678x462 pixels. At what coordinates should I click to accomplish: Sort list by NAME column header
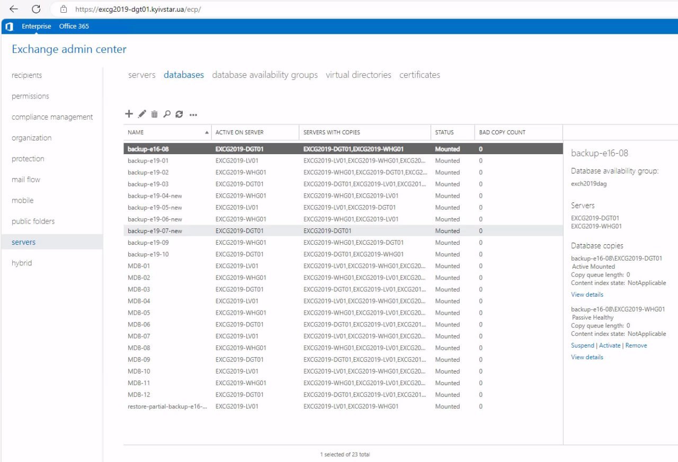point(136,132)
